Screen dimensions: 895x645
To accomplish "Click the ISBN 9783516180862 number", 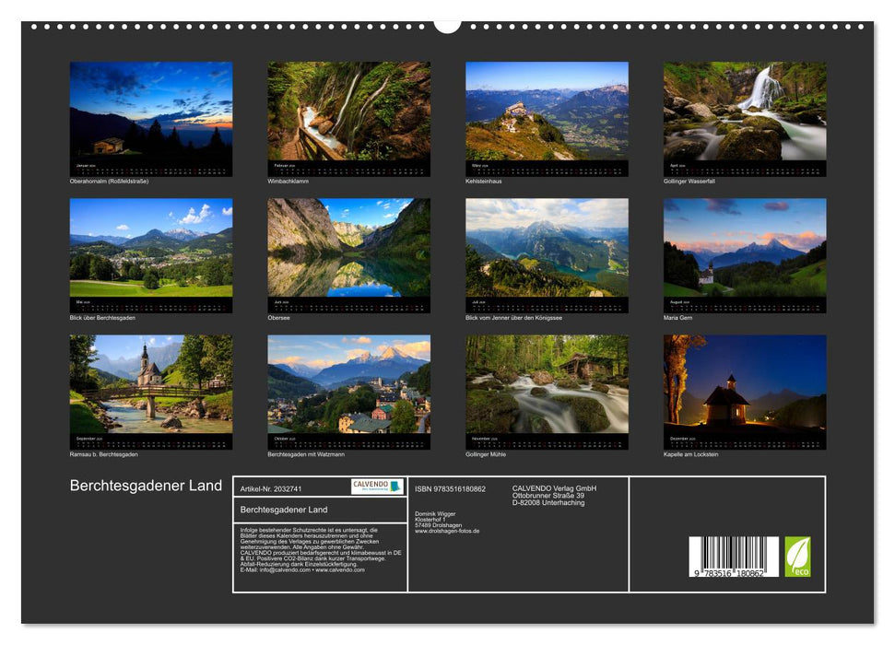I will point(452,489).
